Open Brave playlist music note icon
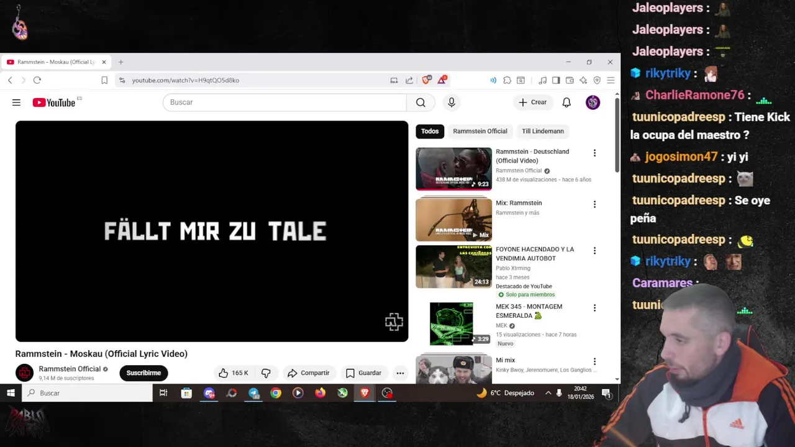Screen dimensions: 795x447 [x=542, y=80]
